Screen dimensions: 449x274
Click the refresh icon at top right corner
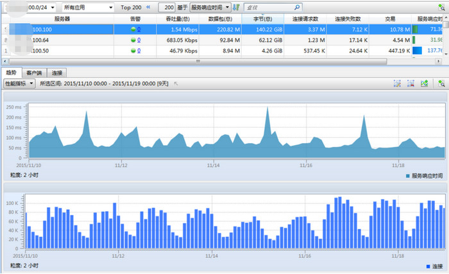click(x=442, y=6)
